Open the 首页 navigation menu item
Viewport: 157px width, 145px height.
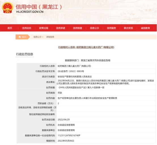tap(10, 28)
